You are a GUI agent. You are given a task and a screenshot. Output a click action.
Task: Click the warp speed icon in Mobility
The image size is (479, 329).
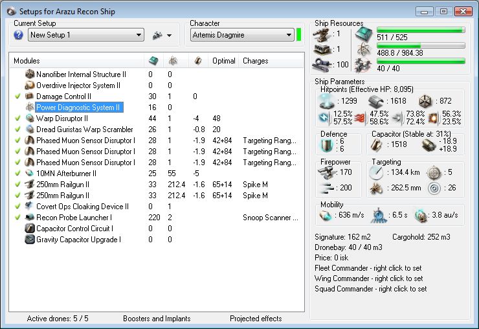(x=420, y=215)
